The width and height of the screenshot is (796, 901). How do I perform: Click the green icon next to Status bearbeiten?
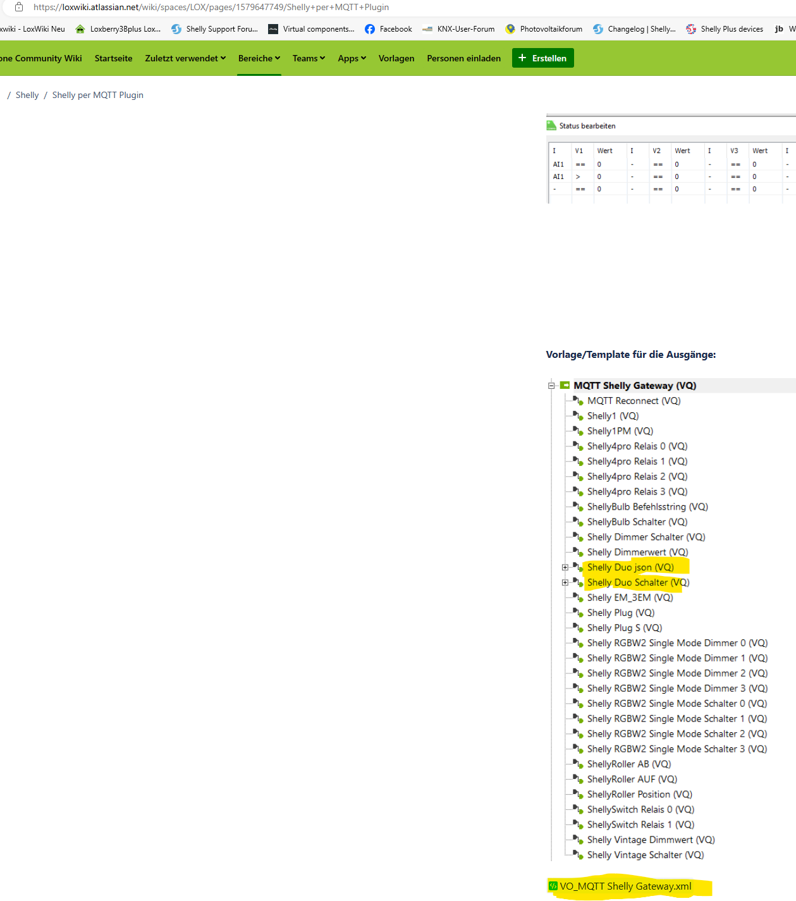pyautogui.click(x=551, y=126)
